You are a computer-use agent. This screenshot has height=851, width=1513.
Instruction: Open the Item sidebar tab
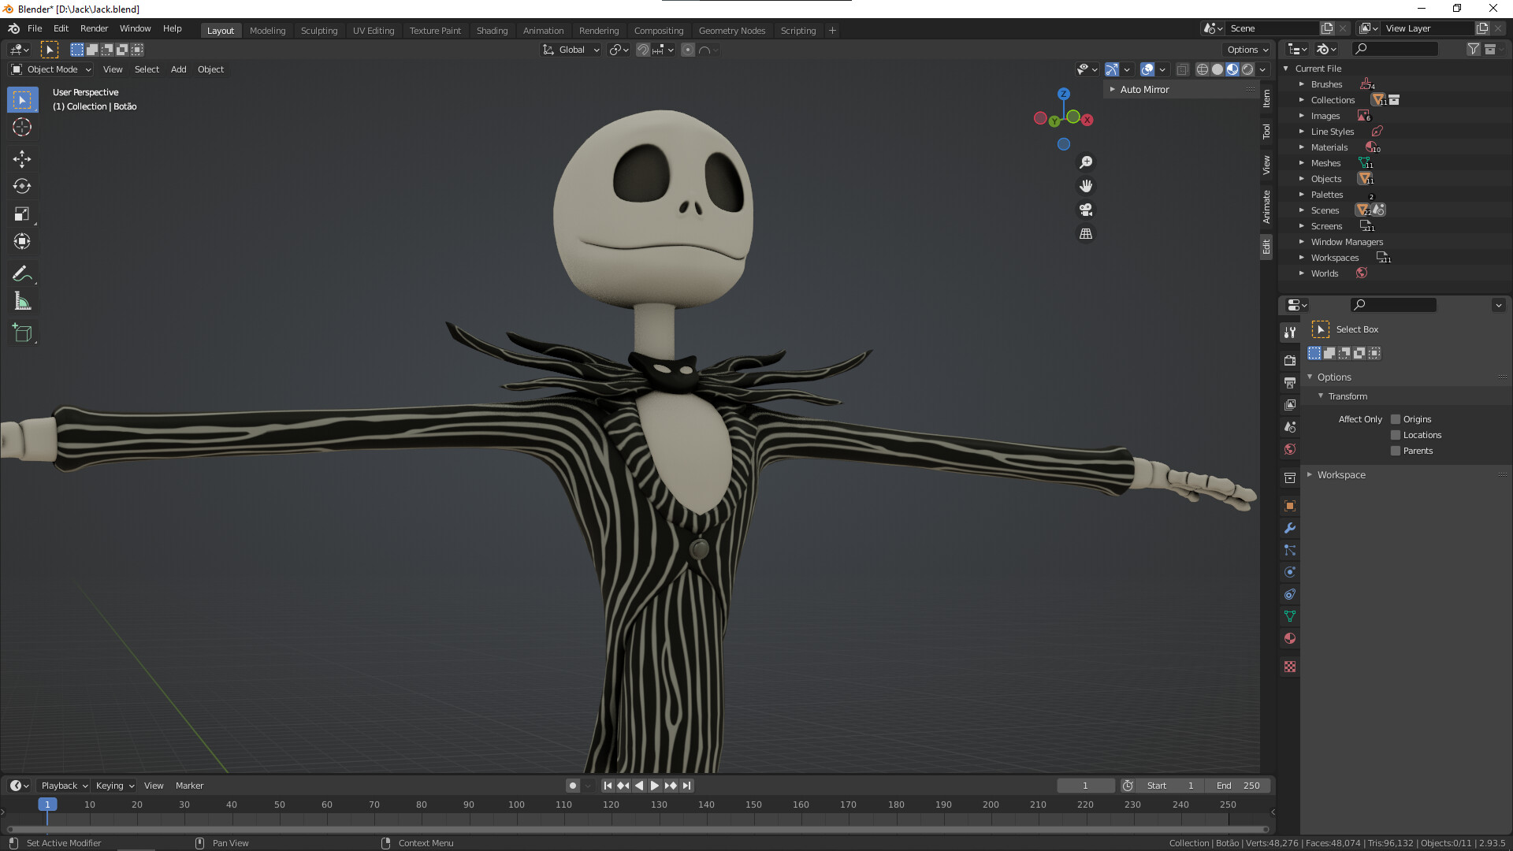tap(1266, 98)
